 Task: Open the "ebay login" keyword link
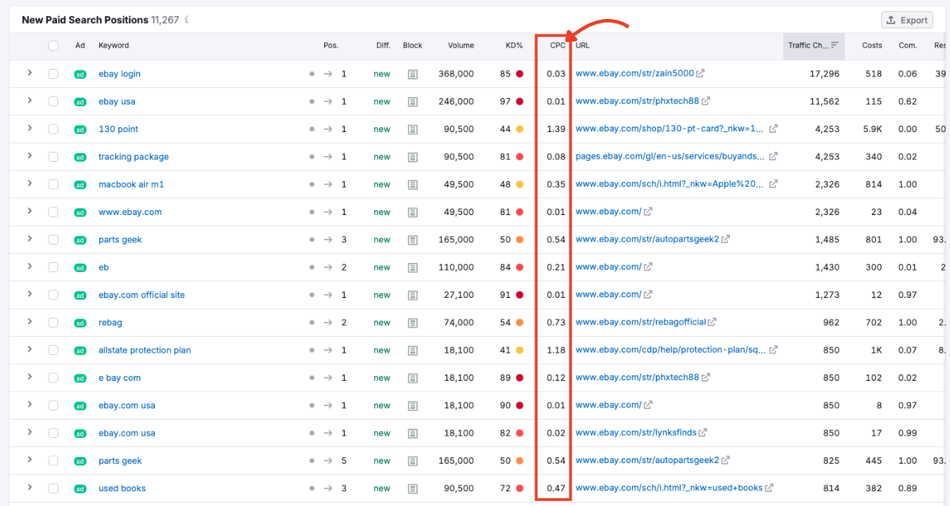click(119, 73)
